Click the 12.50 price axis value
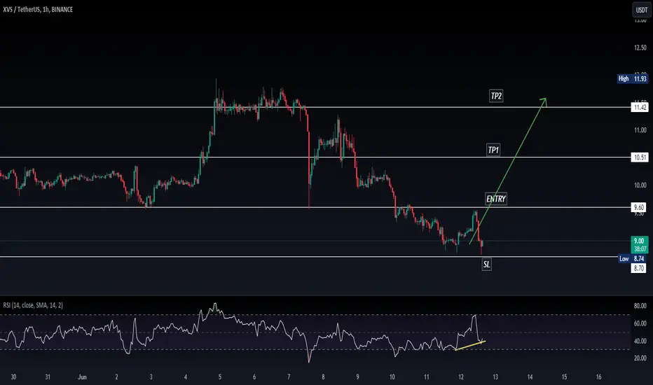This screenshot has height=385, width=653. click(640, 48)
